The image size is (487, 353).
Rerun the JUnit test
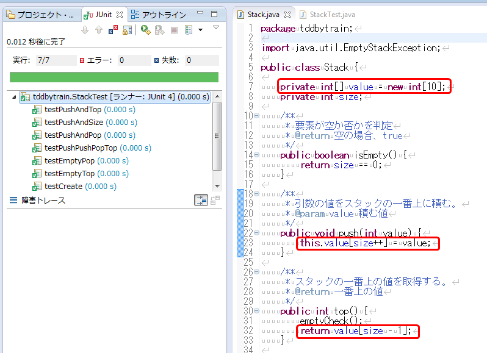pos(146,30)
